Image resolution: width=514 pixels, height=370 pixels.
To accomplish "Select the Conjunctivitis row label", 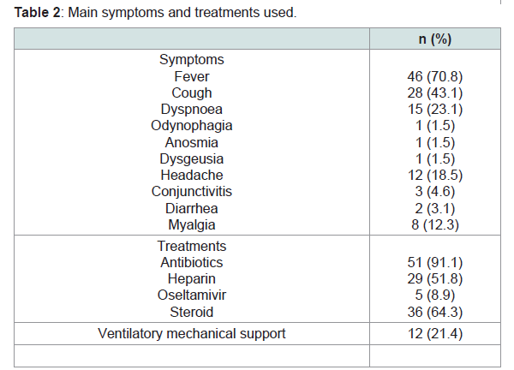I will pos(192,192).
